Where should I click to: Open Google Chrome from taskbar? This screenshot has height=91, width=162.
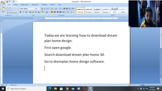point(67,89)
